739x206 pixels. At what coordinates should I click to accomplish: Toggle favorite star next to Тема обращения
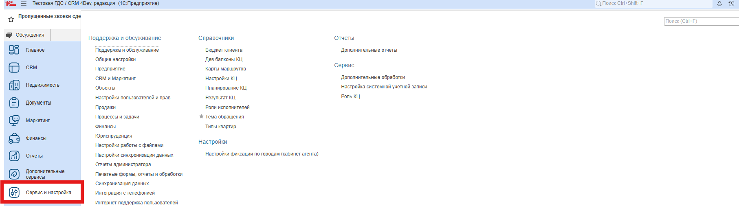click(x=201, y=117)
